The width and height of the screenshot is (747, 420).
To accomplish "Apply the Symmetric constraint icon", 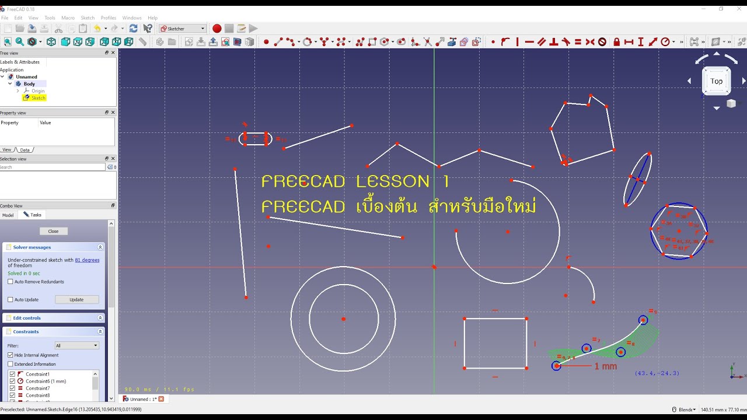I will coord(590,42).
